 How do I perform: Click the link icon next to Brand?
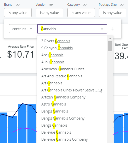(17, 5)
